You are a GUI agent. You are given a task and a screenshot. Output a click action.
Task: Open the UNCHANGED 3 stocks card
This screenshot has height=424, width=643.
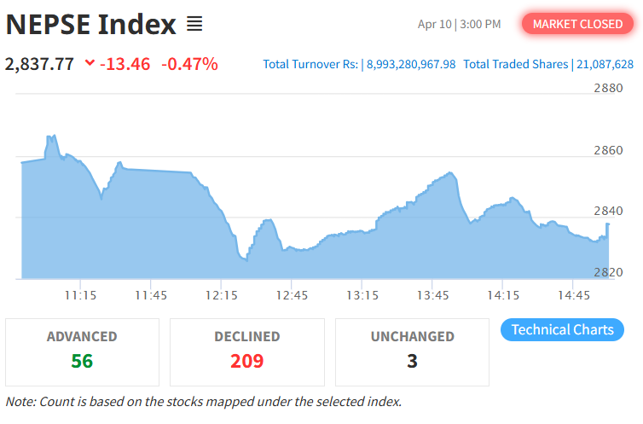click(x=412, y=351)
